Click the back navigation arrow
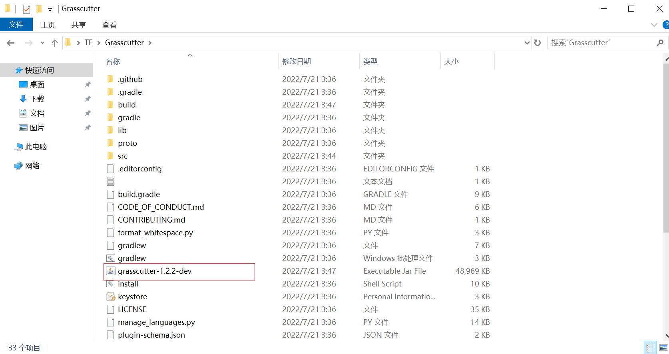The image size is (669, 354). [11, 43]
